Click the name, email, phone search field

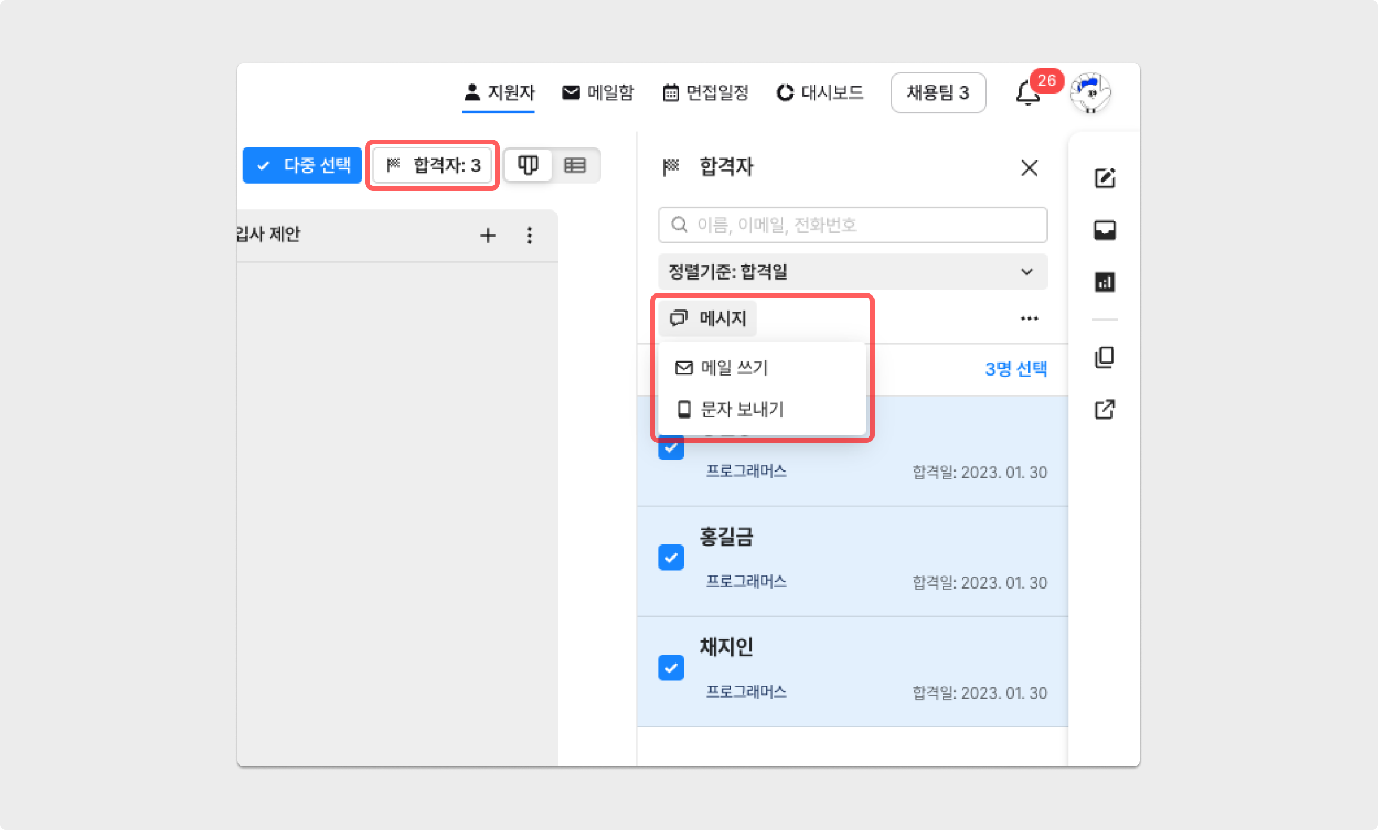coord(852,225)
